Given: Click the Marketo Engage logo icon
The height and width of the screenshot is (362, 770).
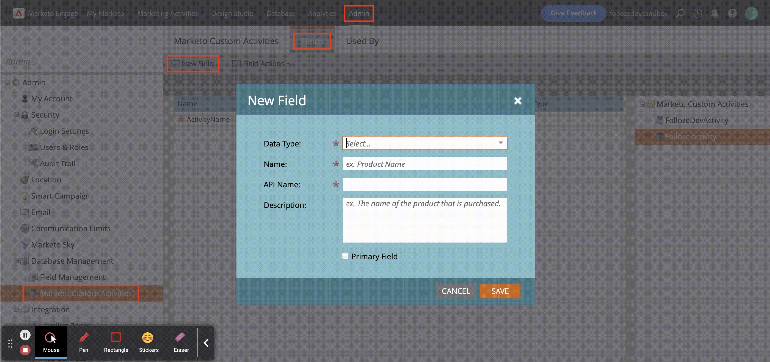Looking at the screenshot, I should coord(19,13).
